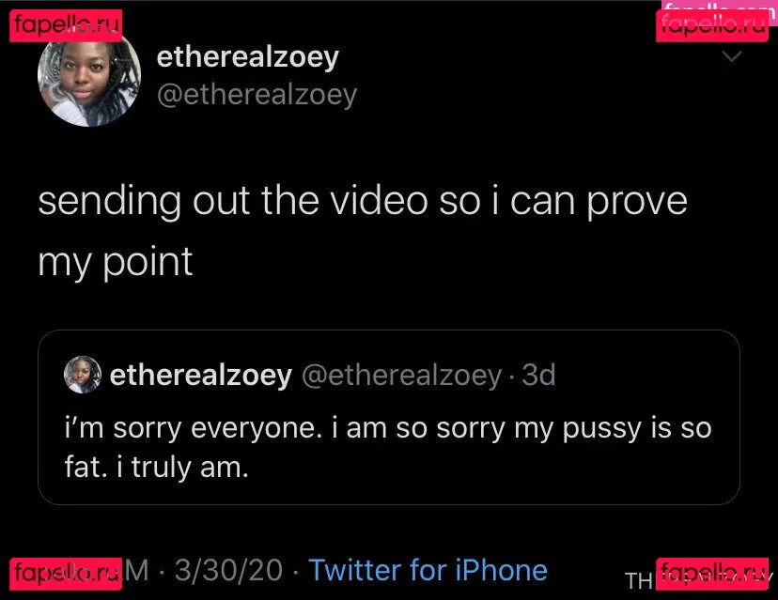Click the @etherealzoey handle in quoted tweet

(x=401, y=376)
